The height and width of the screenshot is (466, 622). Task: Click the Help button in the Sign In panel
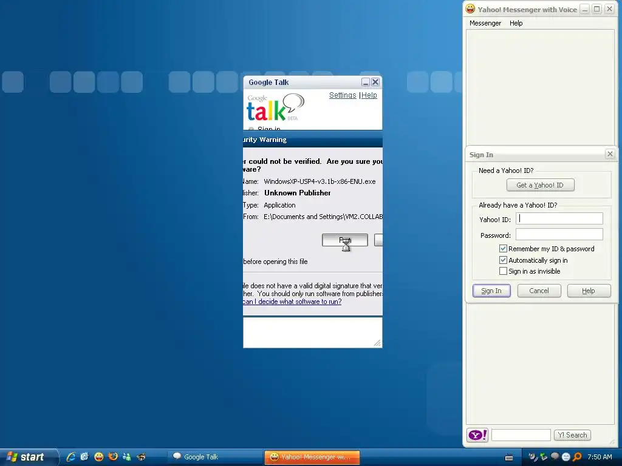pos(589,291)
